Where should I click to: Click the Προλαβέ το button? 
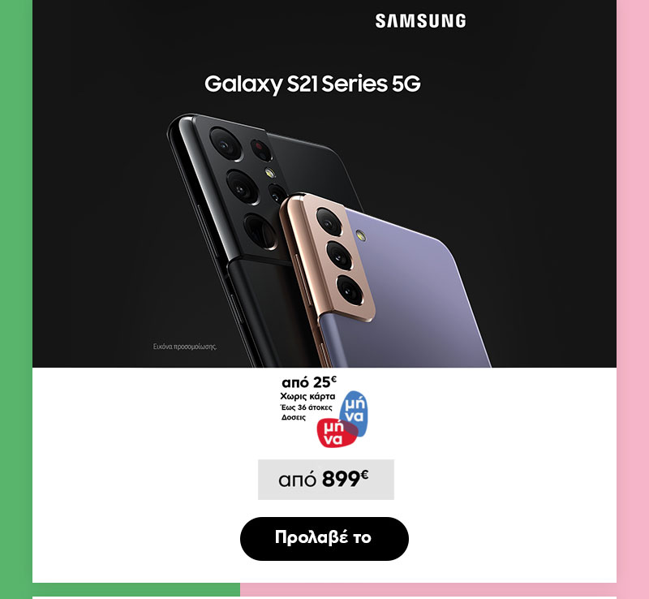[324, 538]
